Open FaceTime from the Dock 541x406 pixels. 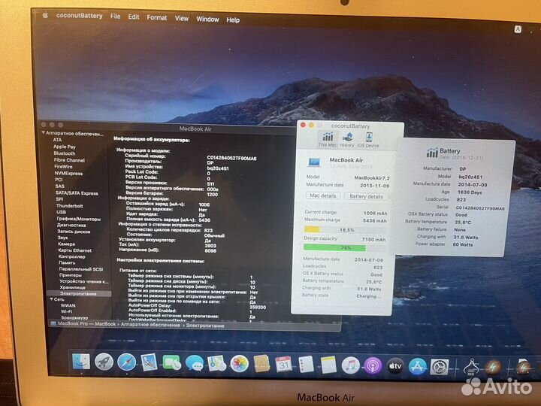pyautogui.click(x=171, y=363)
